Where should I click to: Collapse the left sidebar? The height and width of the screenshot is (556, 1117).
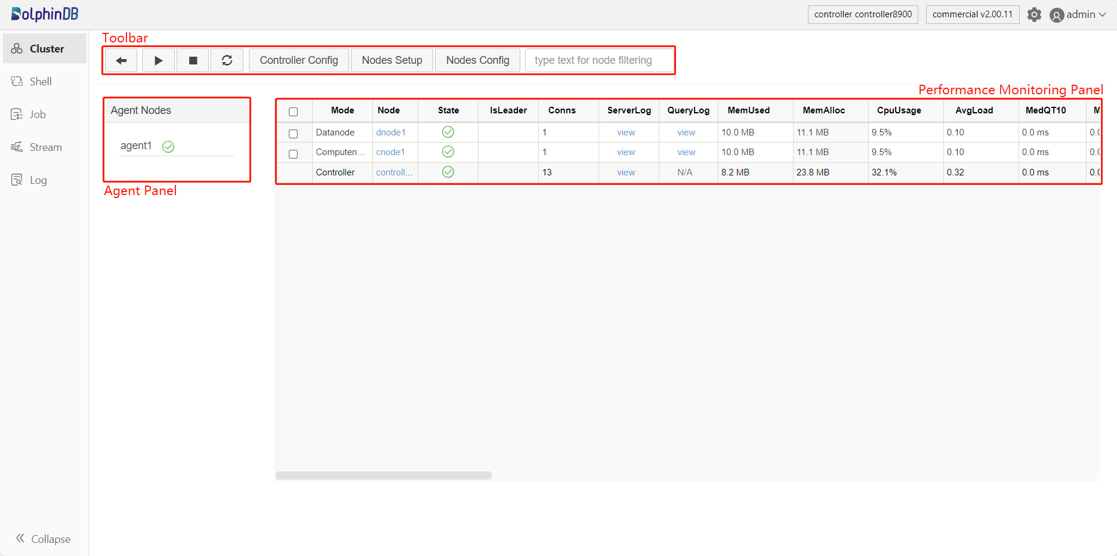[x=43, y=539]
